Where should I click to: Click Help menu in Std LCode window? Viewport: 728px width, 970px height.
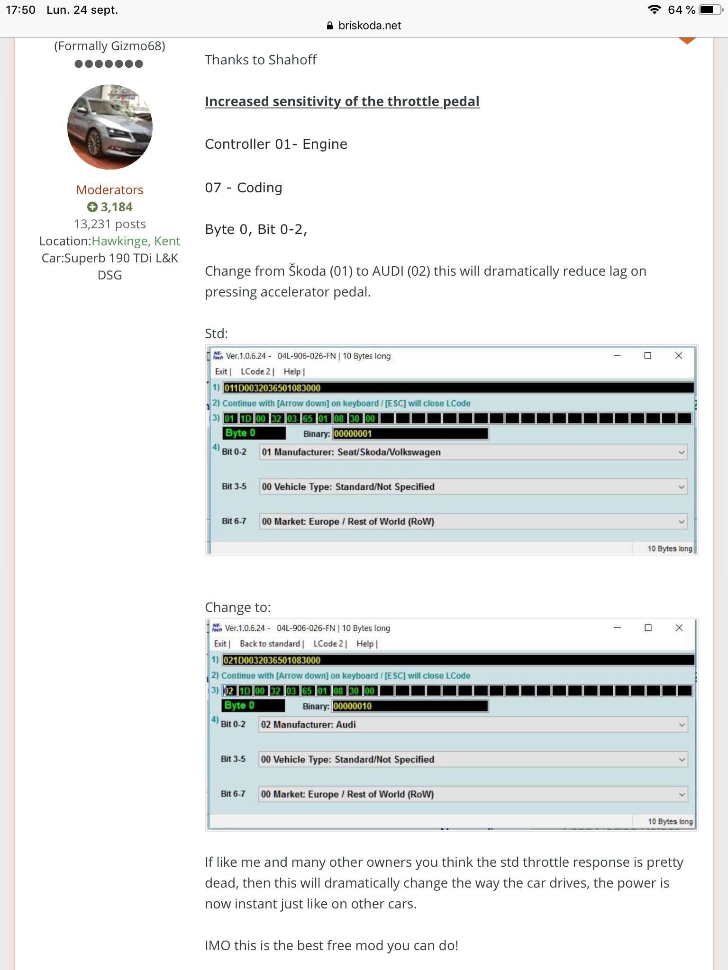[292, 372]
